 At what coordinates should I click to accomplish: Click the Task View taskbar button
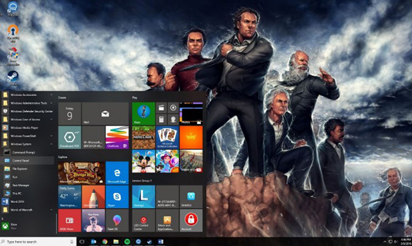[82, 241]
